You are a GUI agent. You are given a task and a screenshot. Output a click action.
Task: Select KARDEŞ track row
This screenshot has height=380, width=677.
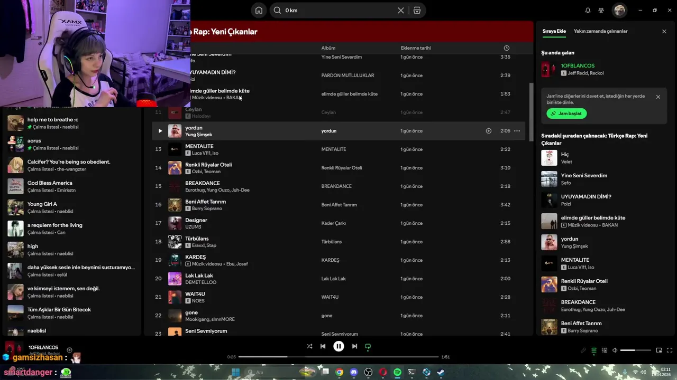tap(338, 260)
